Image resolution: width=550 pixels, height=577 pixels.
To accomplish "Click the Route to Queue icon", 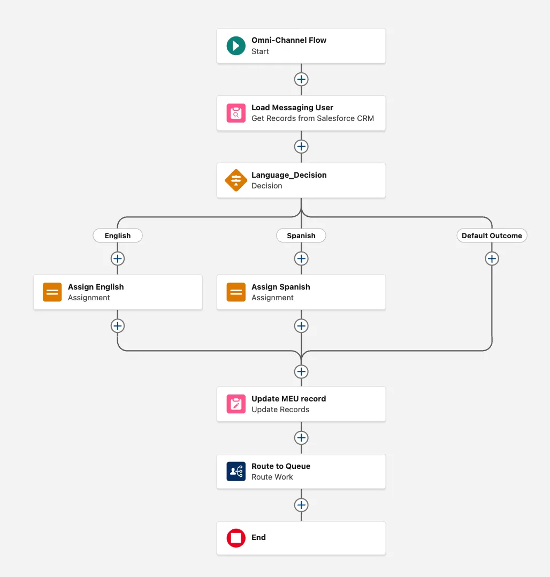I will coord(236,472).
